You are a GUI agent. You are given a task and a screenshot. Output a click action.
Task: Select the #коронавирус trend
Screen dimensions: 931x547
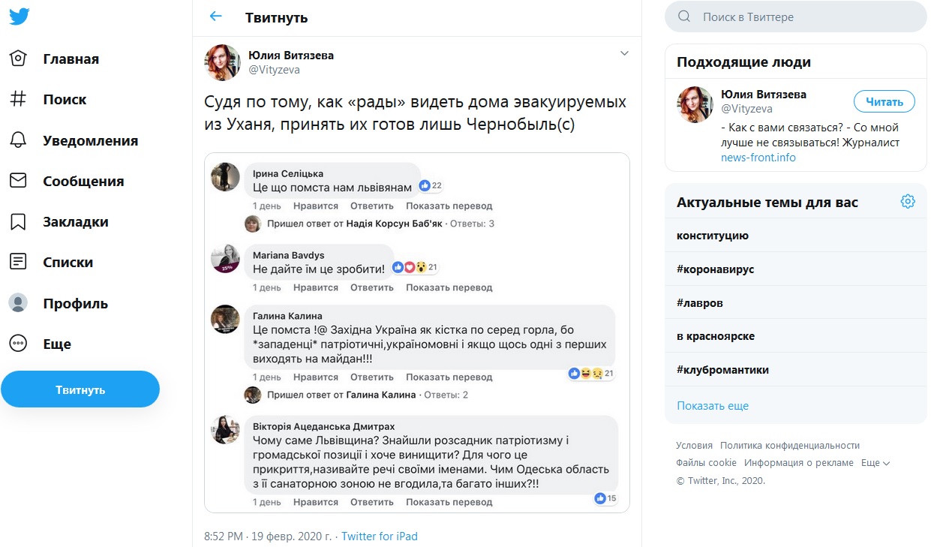(x=716, y=269)
